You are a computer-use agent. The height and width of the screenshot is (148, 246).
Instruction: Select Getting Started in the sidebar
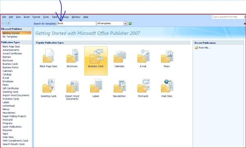tap(16, 33)
